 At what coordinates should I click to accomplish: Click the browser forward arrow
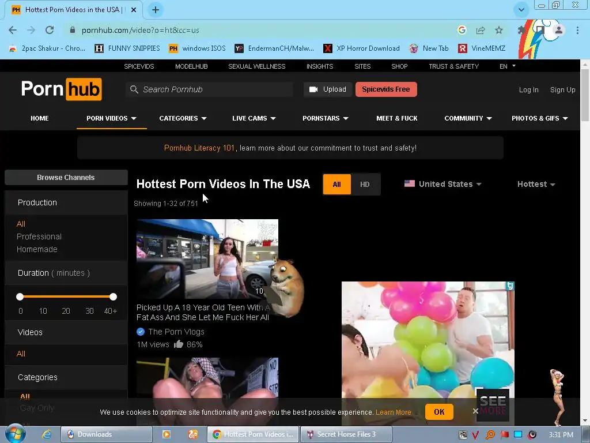click(x=31, y=30)
